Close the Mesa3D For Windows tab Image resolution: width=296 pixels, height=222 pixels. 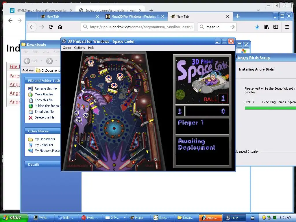pos(163,16)
